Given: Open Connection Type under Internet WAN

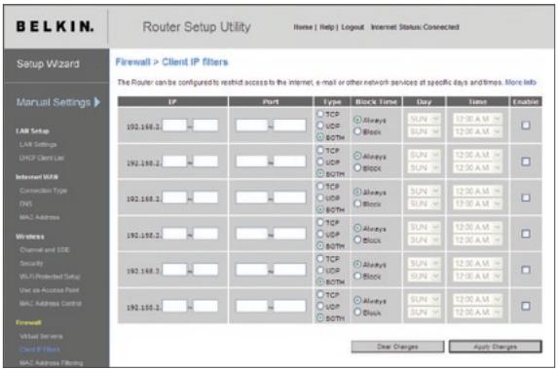Looking at the screenshot, I should (x=44, y=191).
